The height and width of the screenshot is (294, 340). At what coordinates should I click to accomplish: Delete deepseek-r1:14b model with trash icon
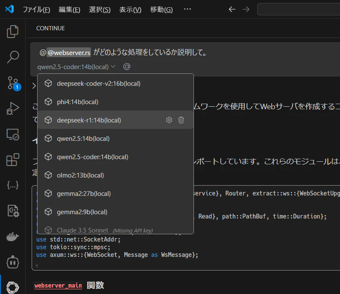point(181,120)
